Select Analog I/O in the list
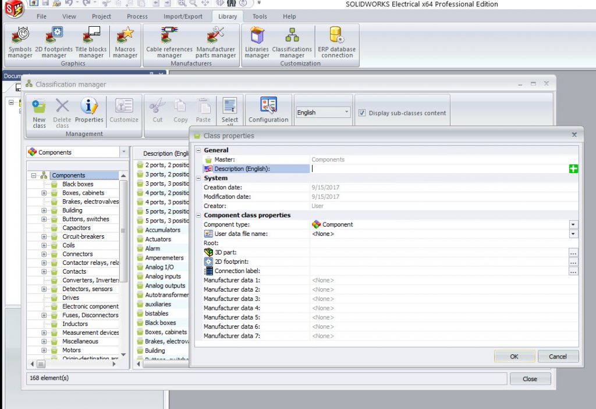Viewport: 596px width, 409px height. 159,267
